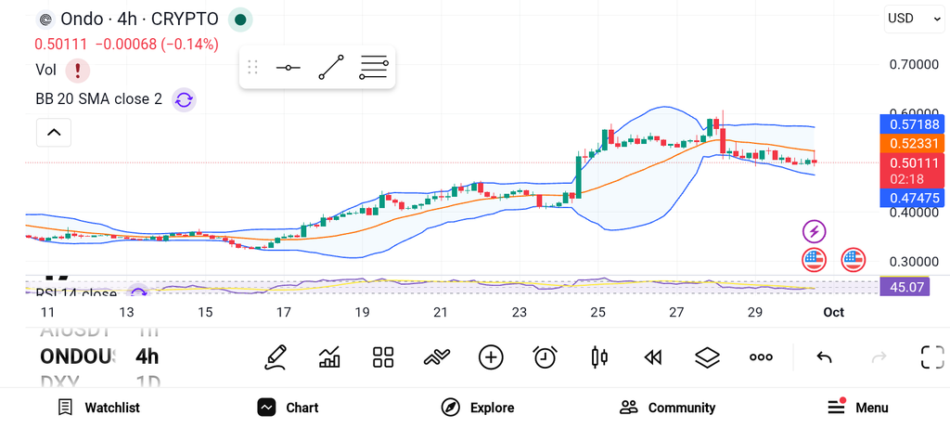This screenshot has height=428, width=950.
Task: Click the left US flag event marker
Action: click(x=815, y=259)
